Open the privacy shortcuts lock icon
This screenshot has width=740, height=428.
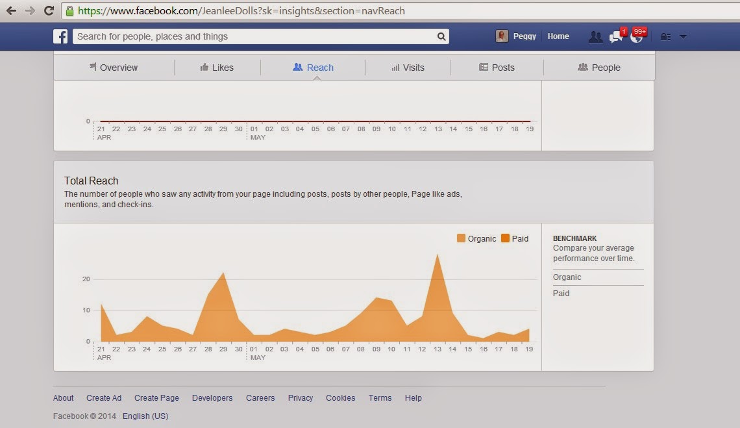pos(665,36)
